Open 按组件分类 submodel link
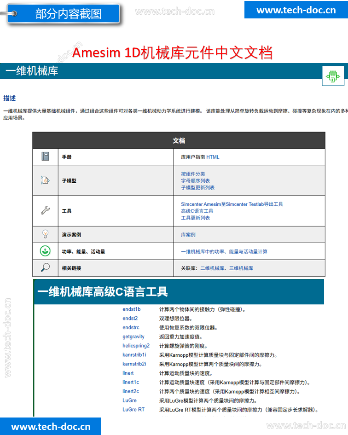The width and height of the screenshot is (348, 435). (x=193, y=174)
